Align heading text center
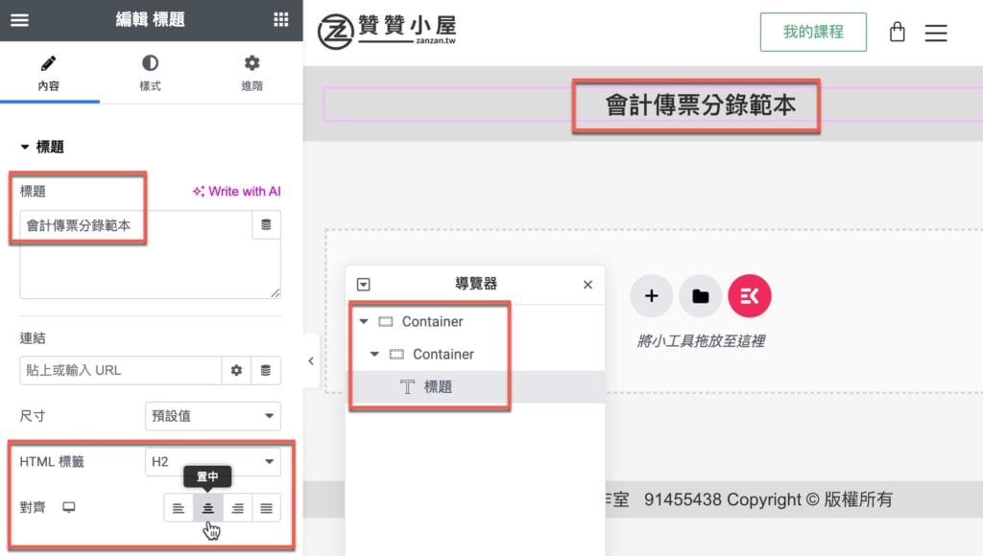The height and width of the screenshot is (556, 983). click(207, 508)
